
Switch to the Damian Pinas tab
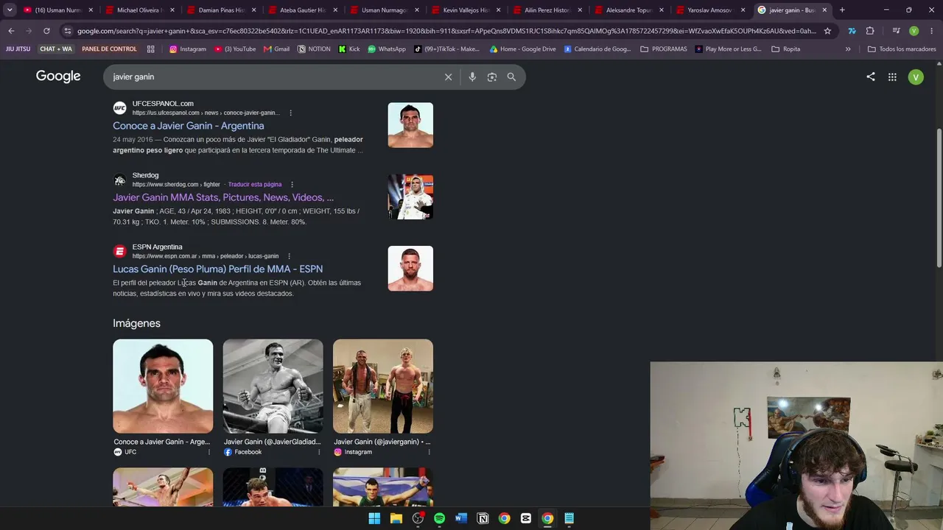click(x=221, y=10)
